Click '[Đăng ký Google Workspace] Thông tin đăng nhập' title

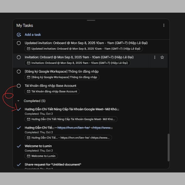tap(62, 72)
